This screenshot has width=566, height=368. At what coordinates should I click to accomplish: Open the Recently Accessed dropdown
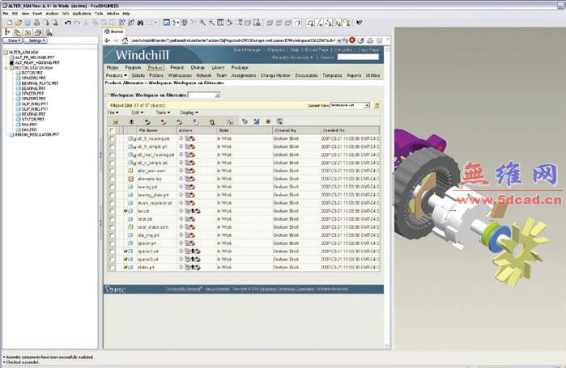coord(292,57)
